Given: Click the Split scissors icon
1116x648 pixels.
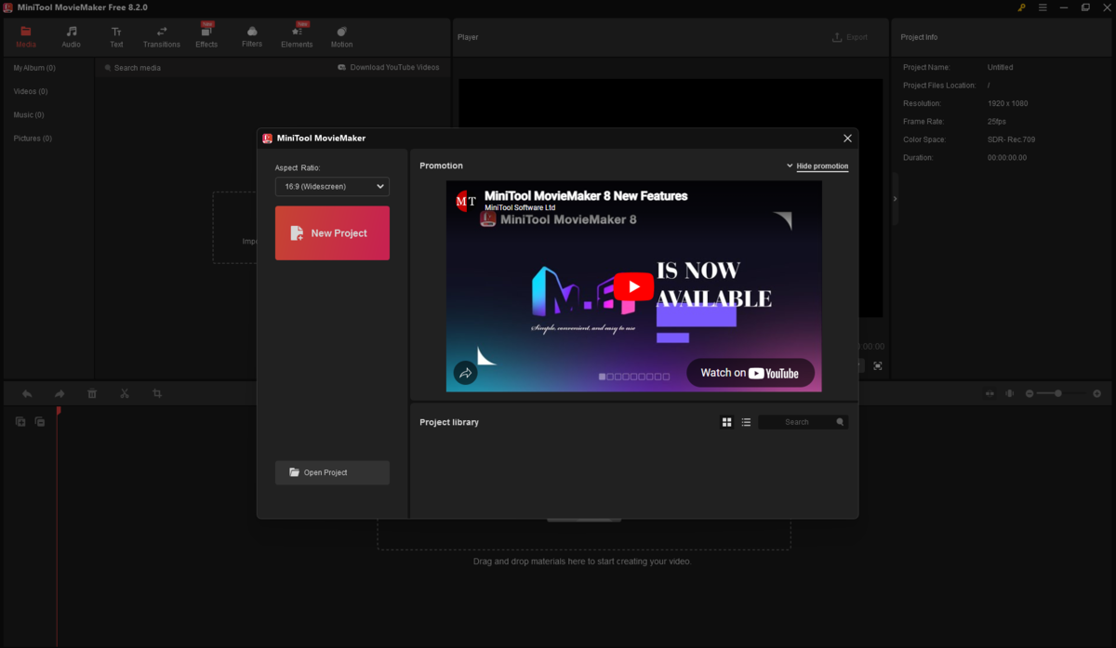Looking at the screenshot, I should [125, 393].
